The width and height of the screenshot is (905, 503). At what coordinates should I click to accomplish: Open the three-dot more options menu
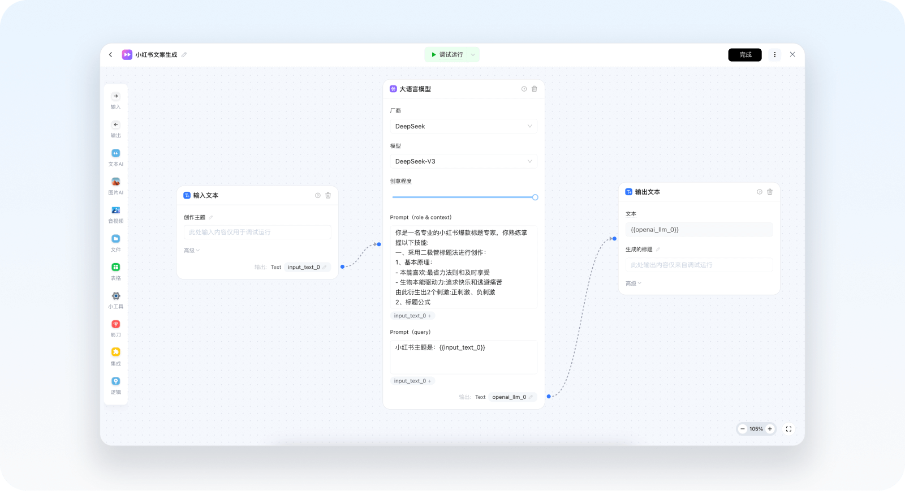775,55
